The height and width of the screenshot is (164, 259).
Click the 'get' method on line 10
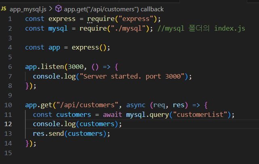(x=46, y=105)
